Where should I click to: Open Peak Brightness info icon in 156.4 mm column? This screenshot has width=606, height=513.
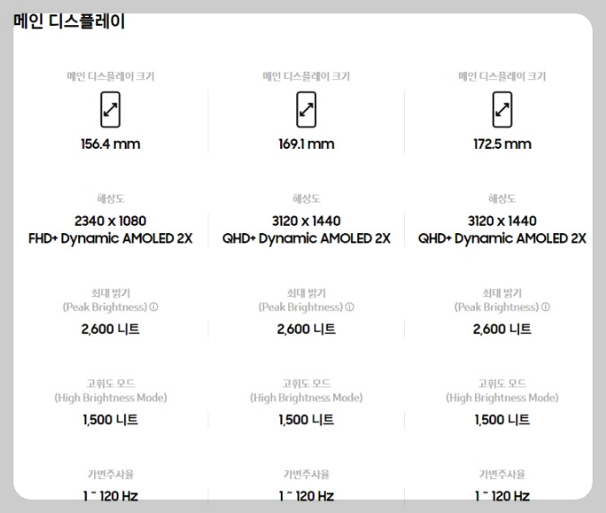(x=154, y=308)
